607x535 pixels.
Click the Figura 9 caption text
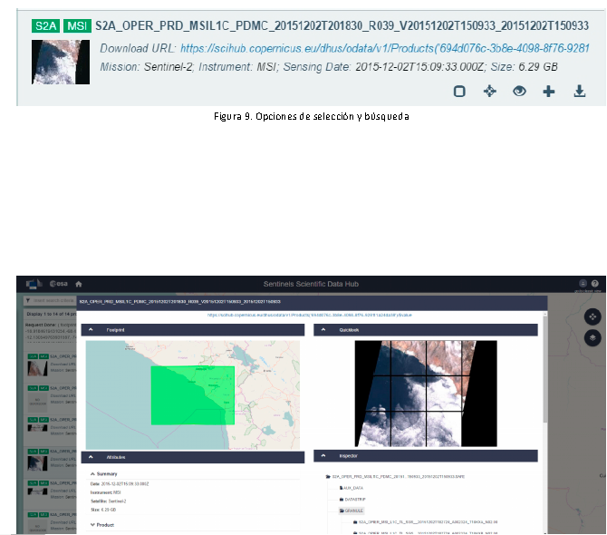(x=312, y=116)
